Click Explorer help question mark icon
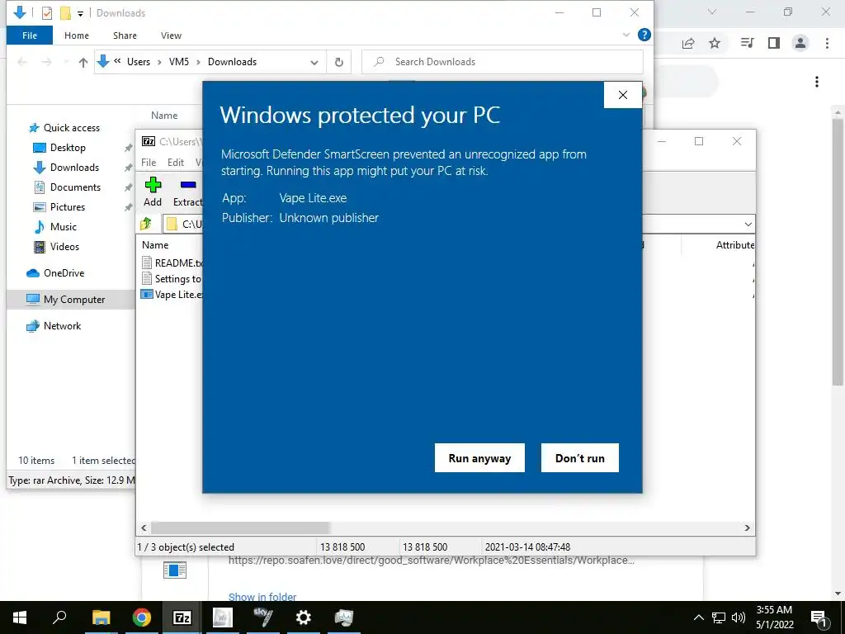The width and height of the screenshot is (845, 634). (x=644, y=35)
